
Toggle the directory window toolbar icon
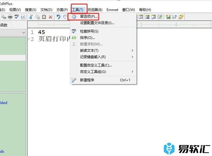coord(147,17)
